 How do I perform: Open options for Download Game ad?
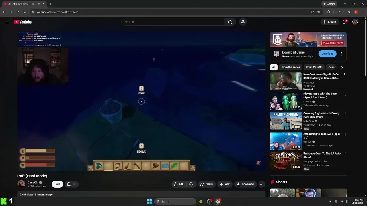click(x=341, y=54)
